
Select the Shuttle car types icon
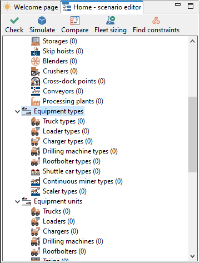36,171
